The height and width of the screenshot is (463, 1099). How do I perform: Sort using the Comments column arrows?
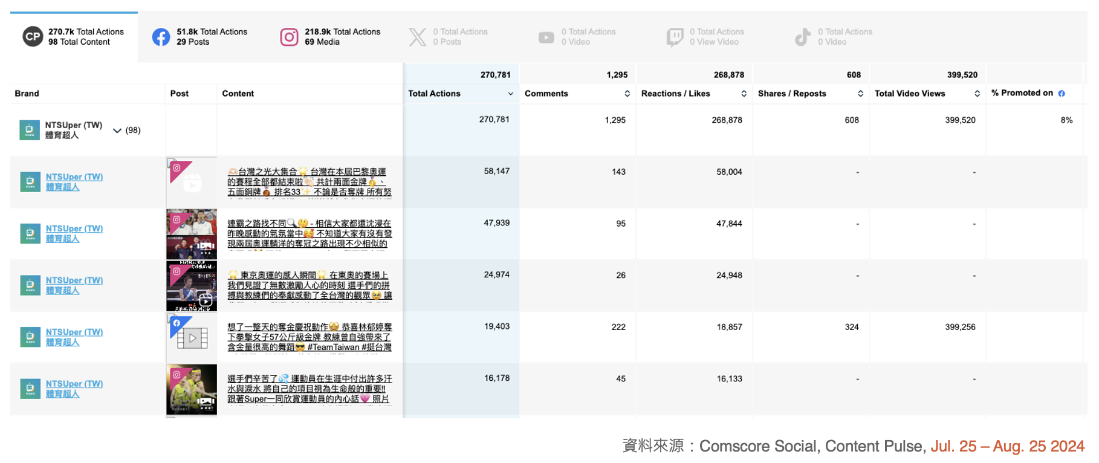(x=627, y=94)
